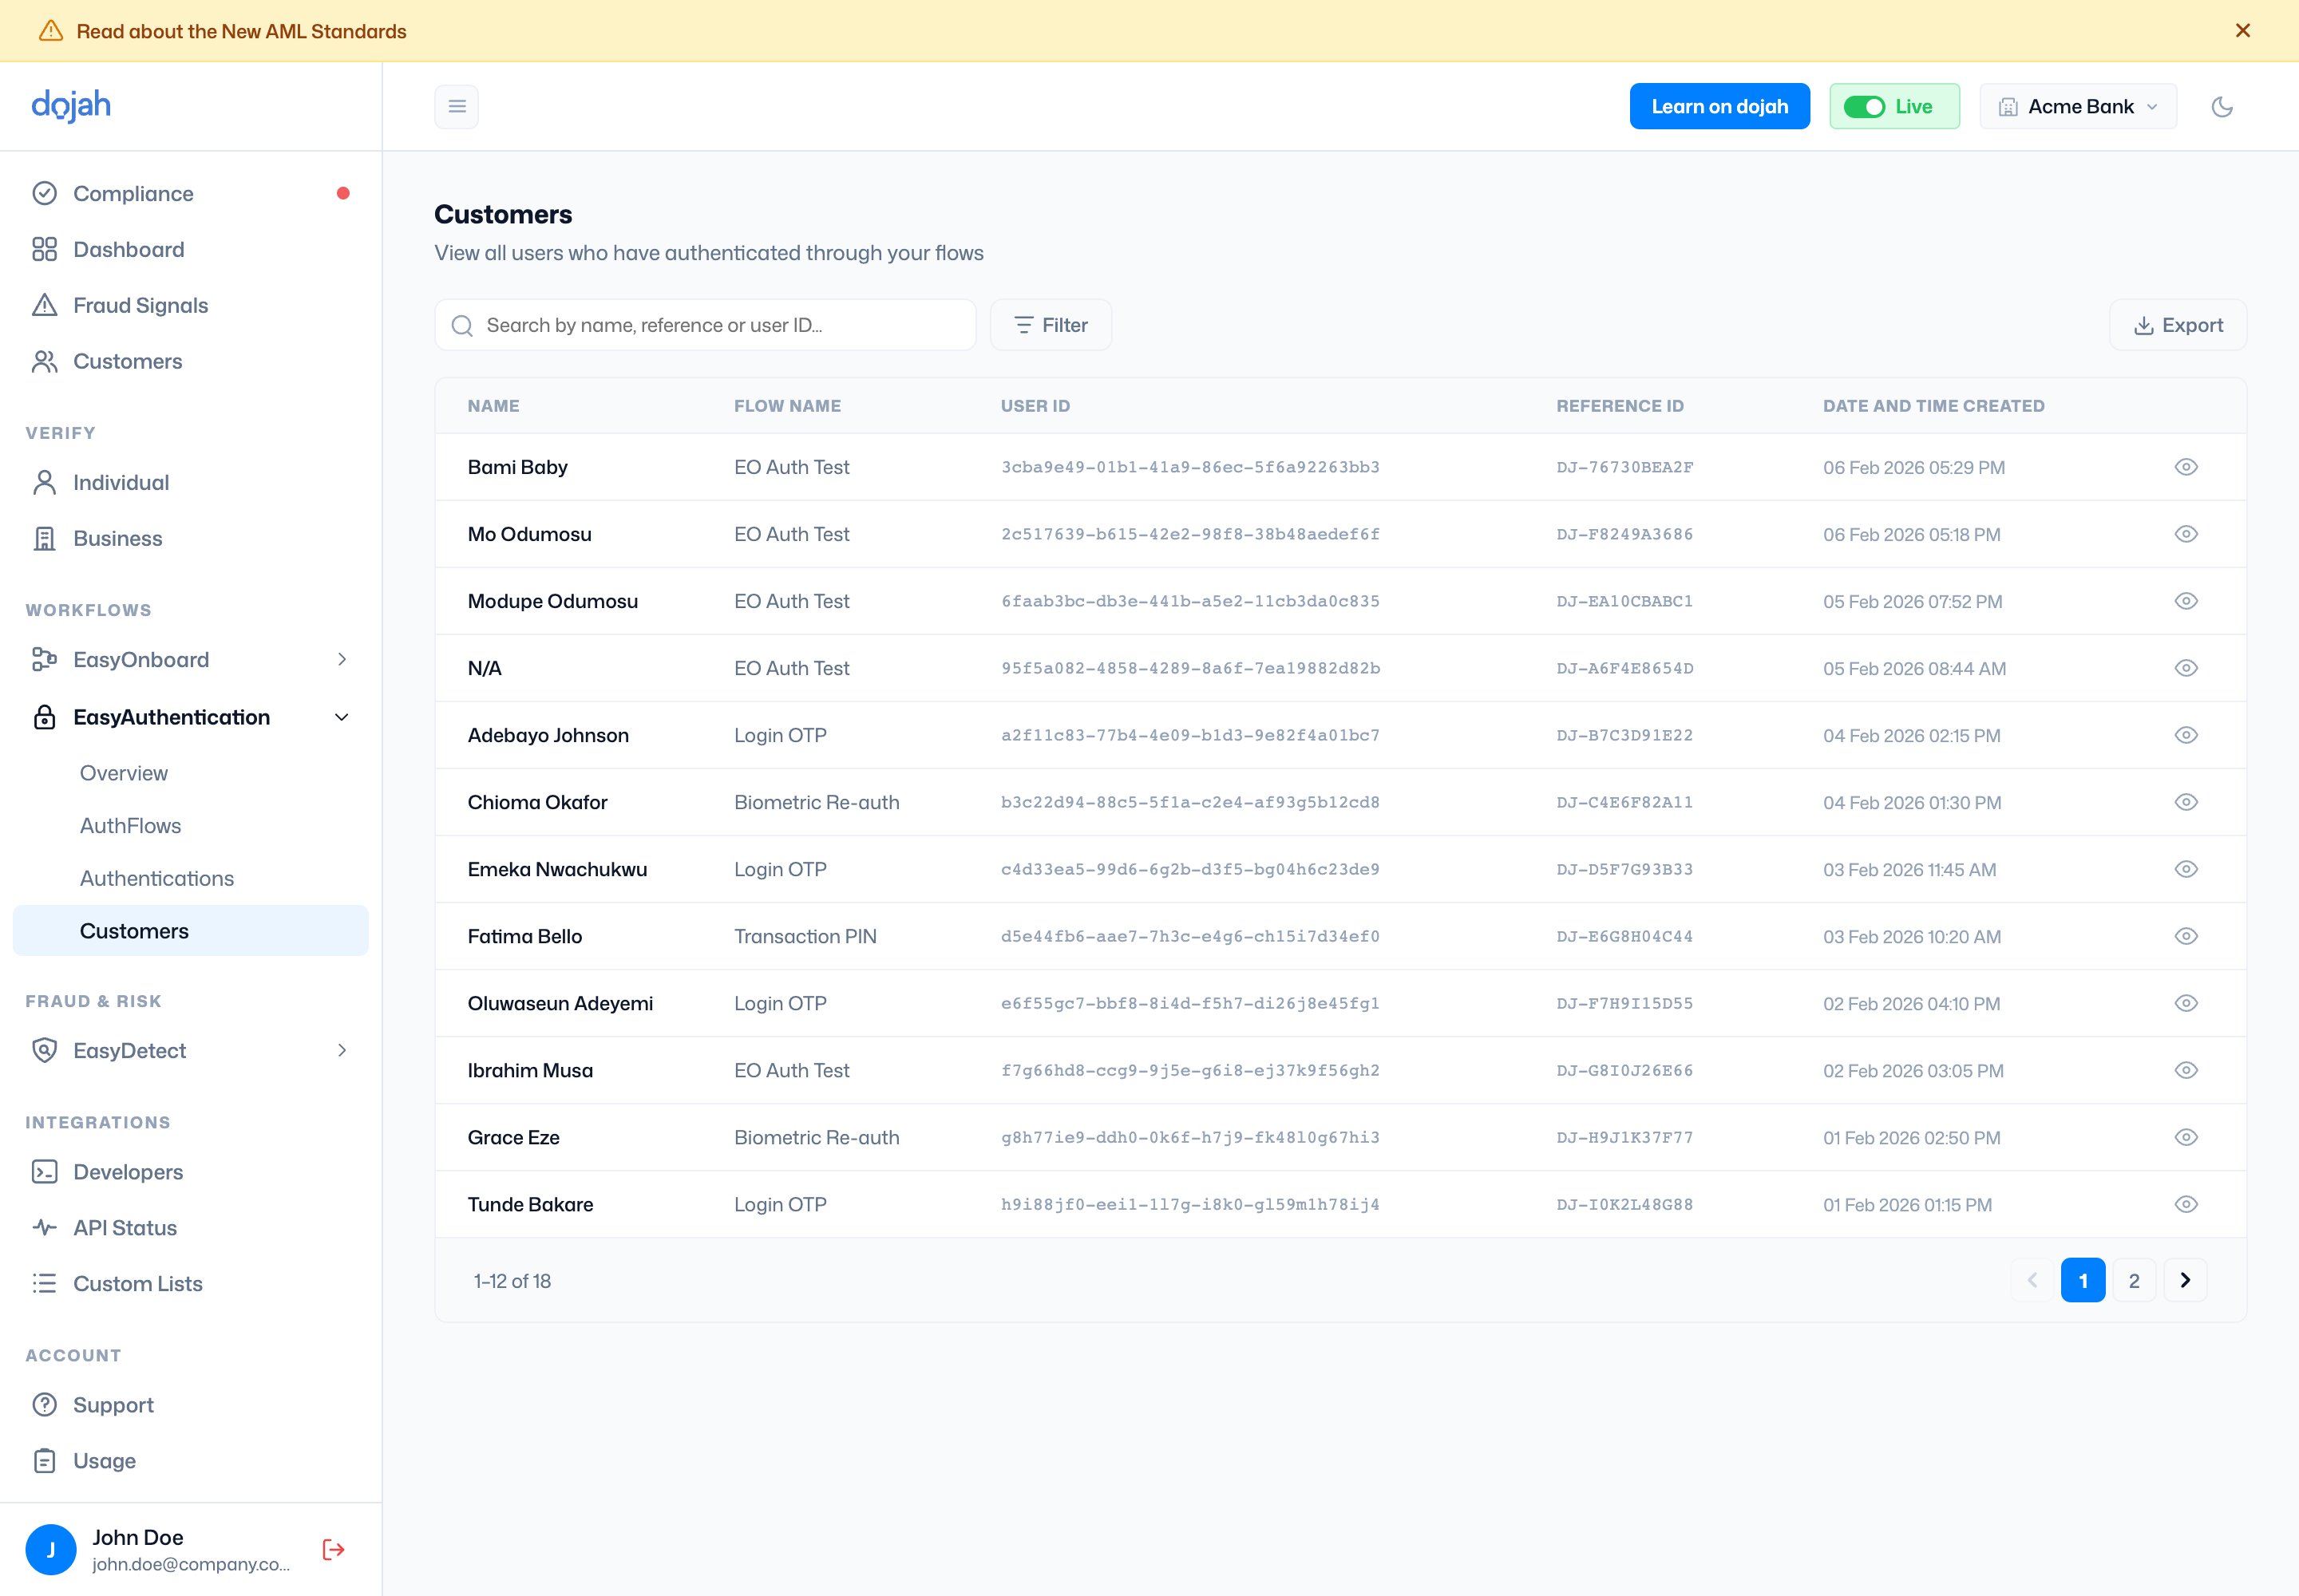2299x1596 pixels.
Task: Select highlighted Customers submenu item
Action: tap(190, 931)
